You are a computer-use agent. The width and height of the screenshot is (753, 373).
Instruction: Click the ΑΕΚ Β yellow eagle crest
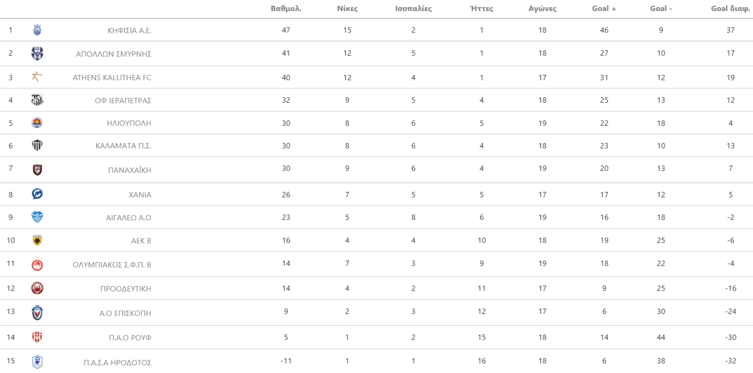tap(37, 240)
